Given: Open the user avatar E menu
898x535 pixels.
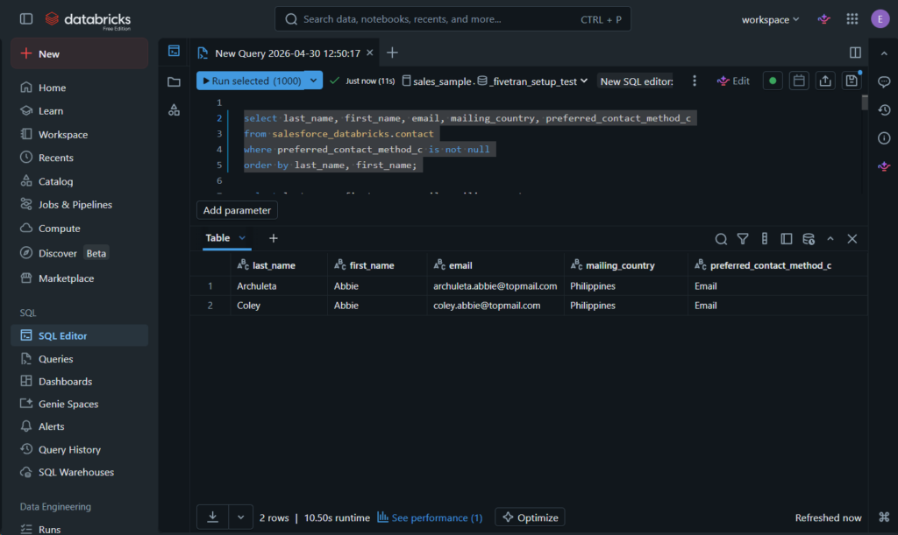Looking at the screenshot, I should click(x=880, y=19).
